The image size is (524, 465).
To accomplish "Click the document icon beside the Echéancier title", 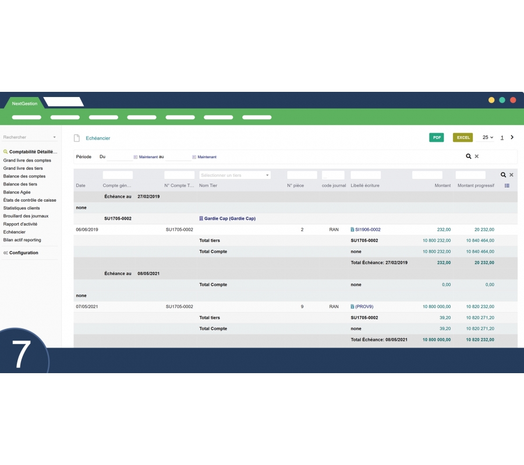I will pyautogui.click(x=76, y=138).
